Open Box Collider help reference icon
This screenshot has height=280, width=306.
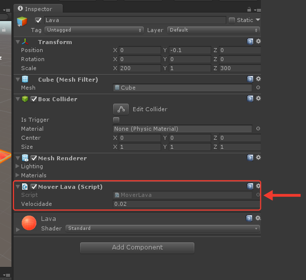pyautogui.click(x=250, y=99)
